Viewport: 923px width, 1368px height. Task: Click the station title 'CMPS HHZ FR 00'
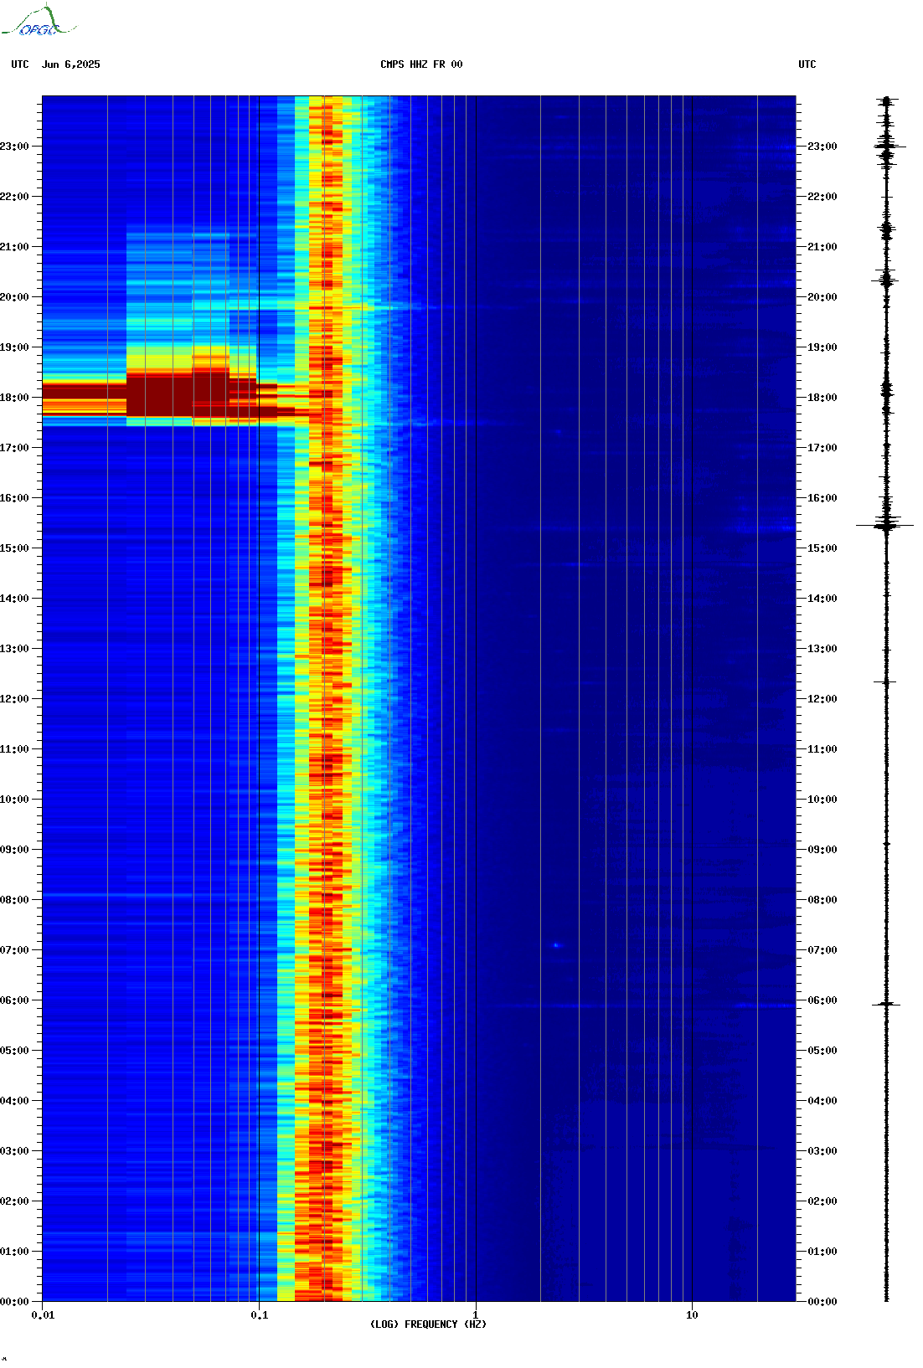(421, 64)
